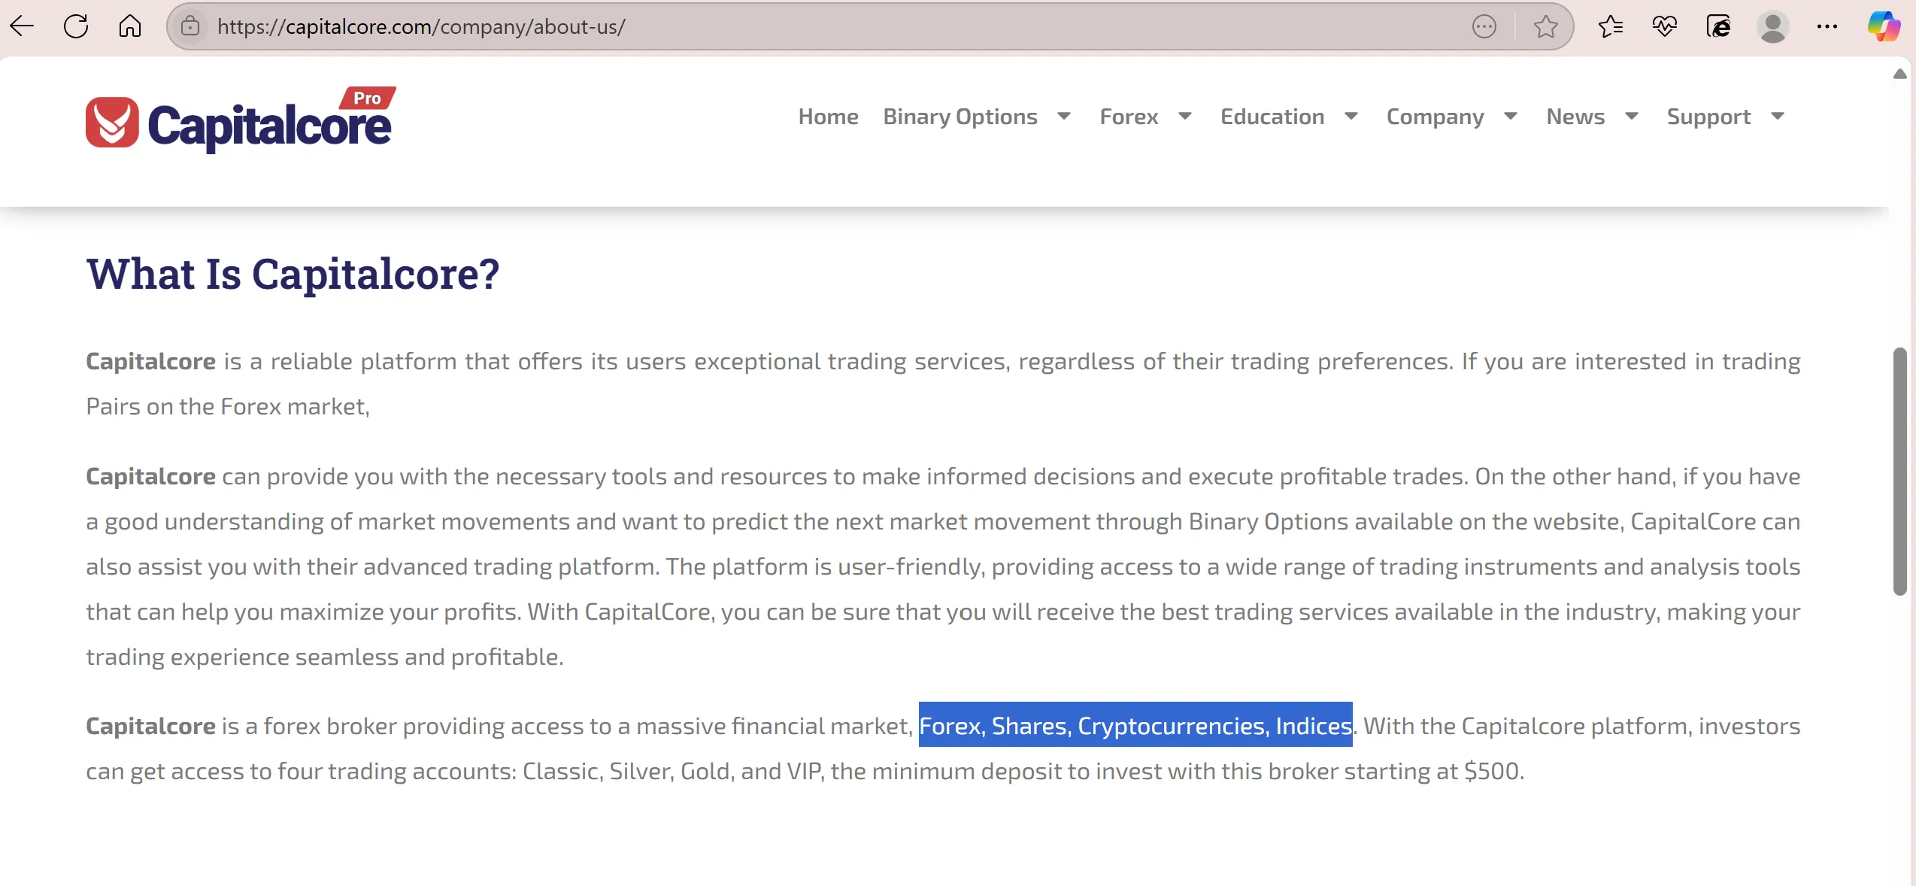Viewport: 1916px width, 886px height.
Task: Open the News menu
Action: click(x=1575, y=117)
